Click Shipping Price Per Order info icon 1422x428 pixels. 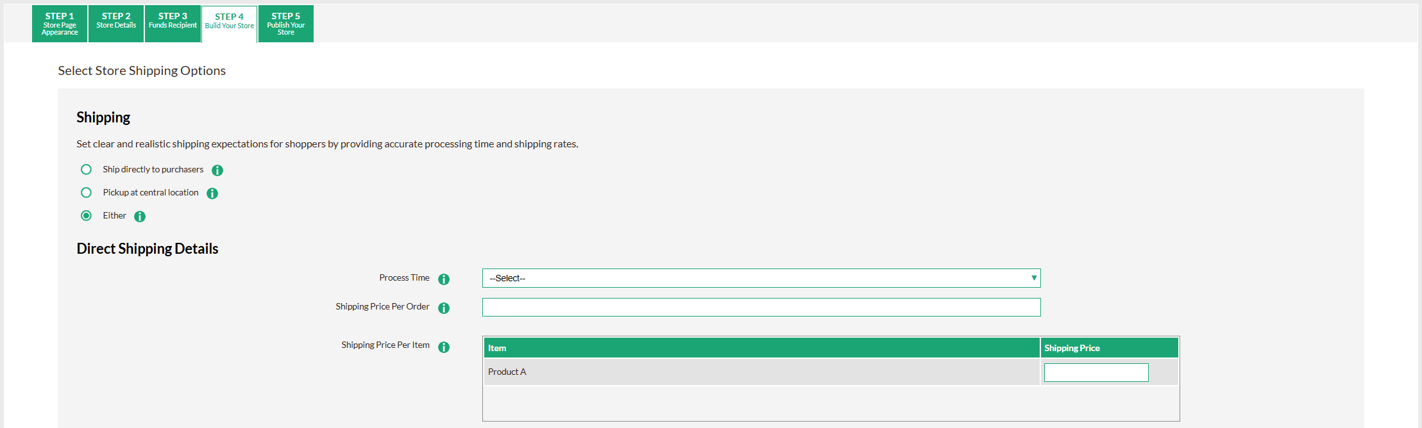pos(444,308)
